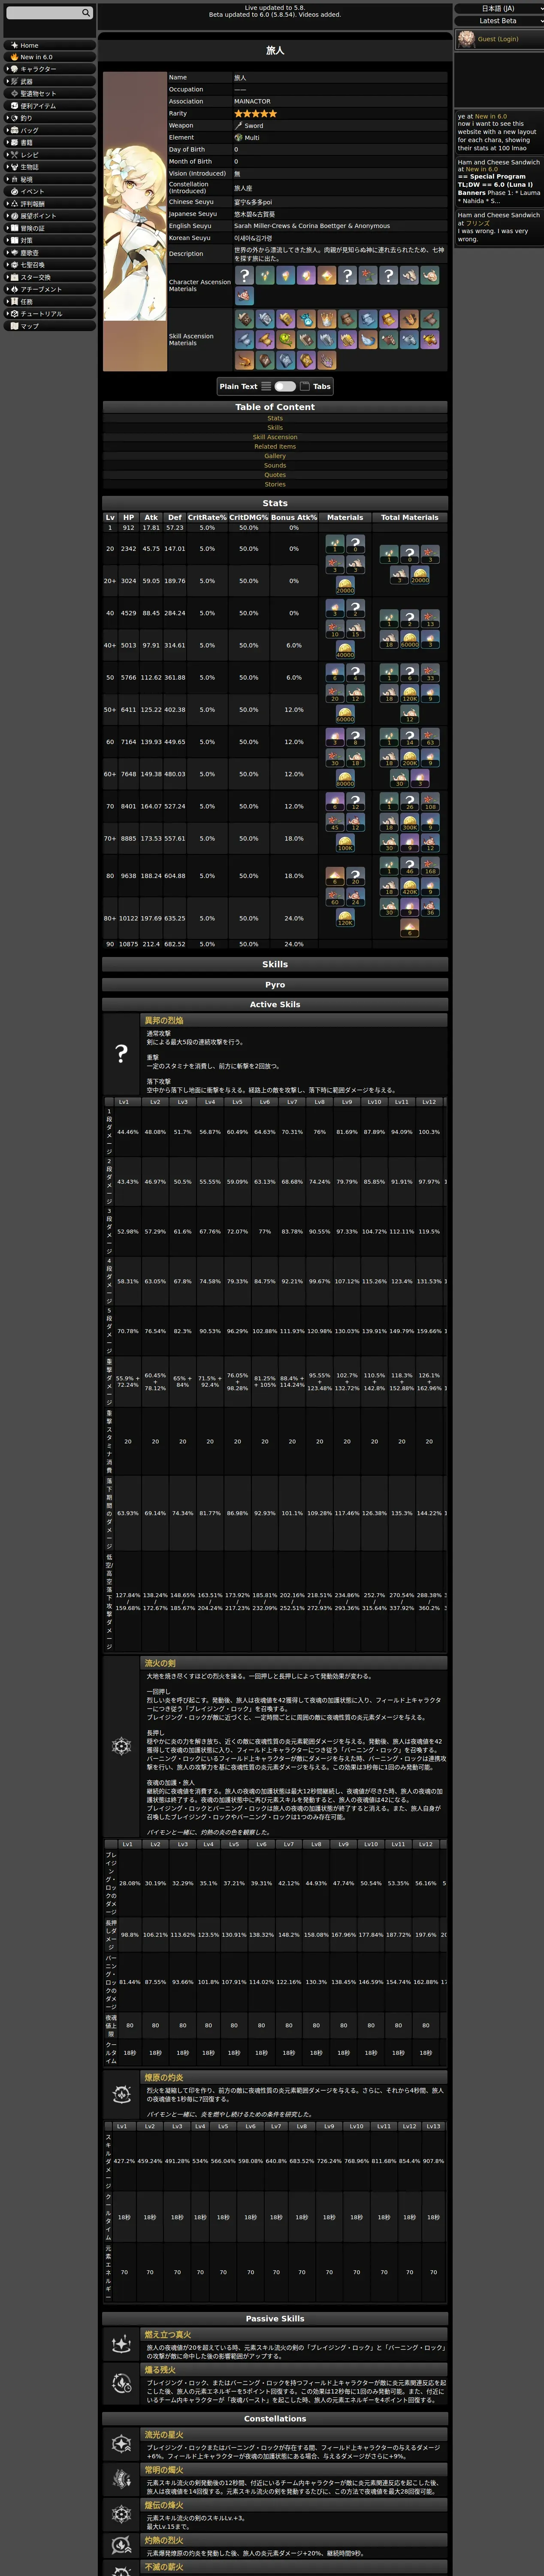Jump to Stories in Table of Content
The height and width of the screenshot is (2576, 544).
(275, 484)
